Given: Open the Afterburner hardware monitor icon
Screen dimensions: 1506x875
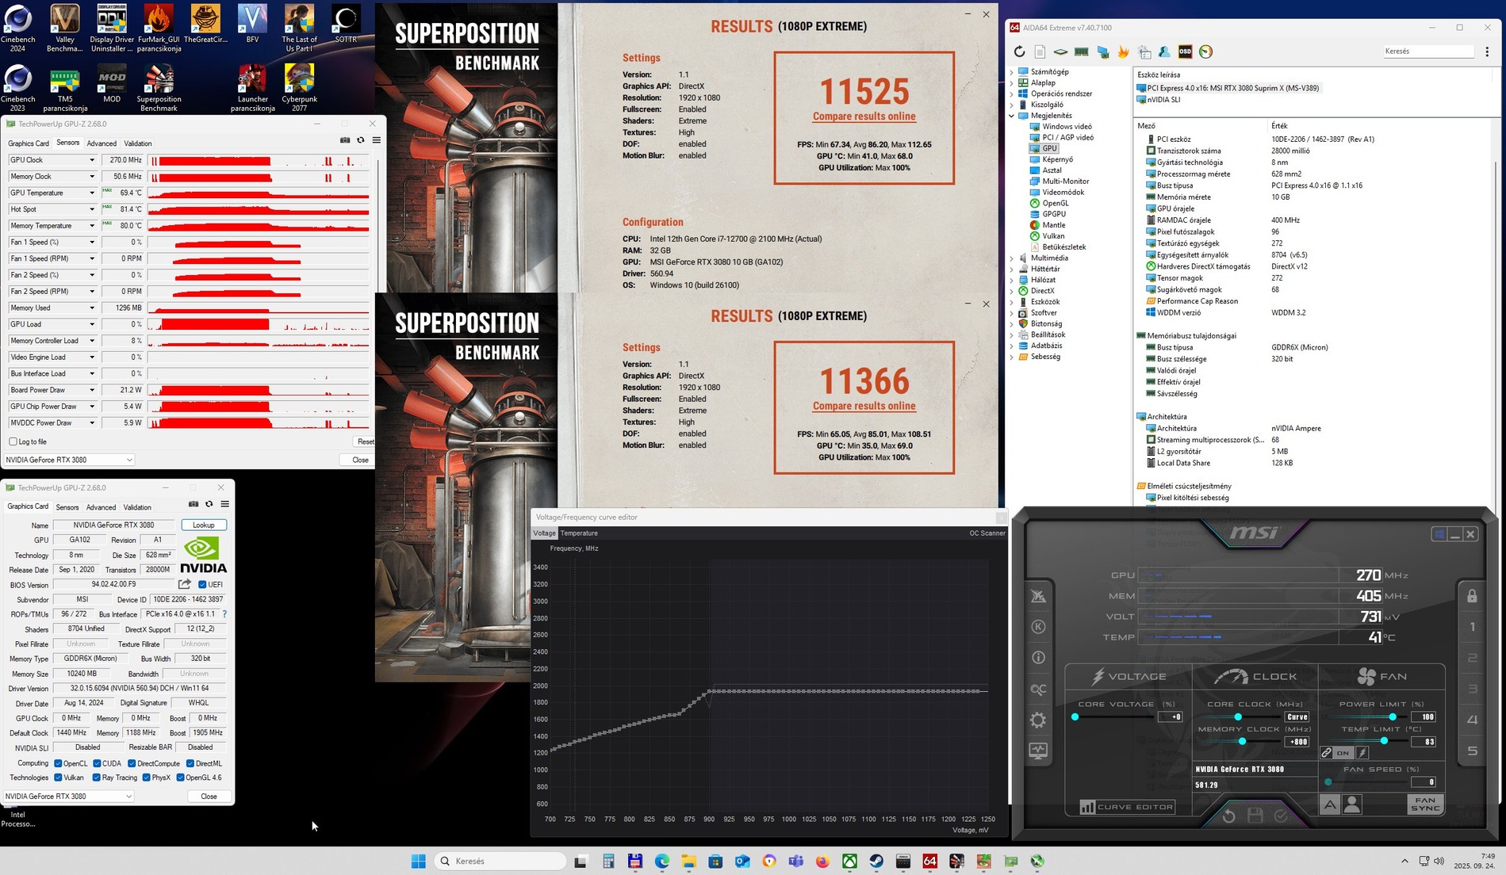Looking at the screenshot, I should [x=1038, y=751].
